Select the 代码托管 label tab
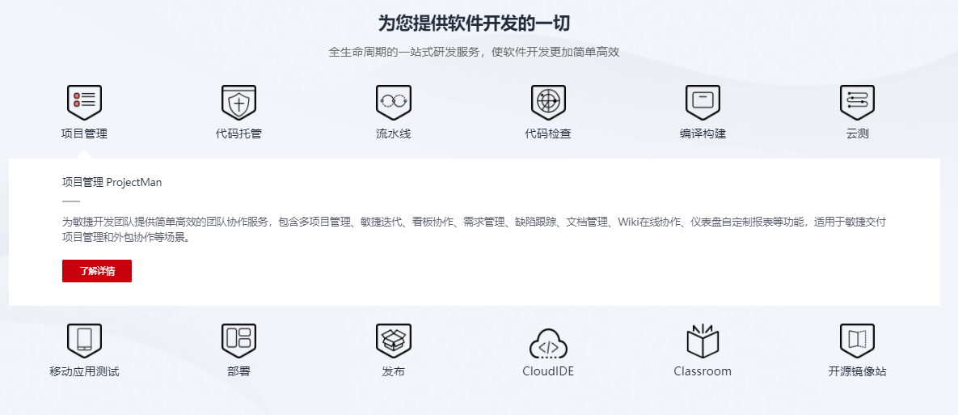Screen dimensions: 958x415 pos(238,133)
